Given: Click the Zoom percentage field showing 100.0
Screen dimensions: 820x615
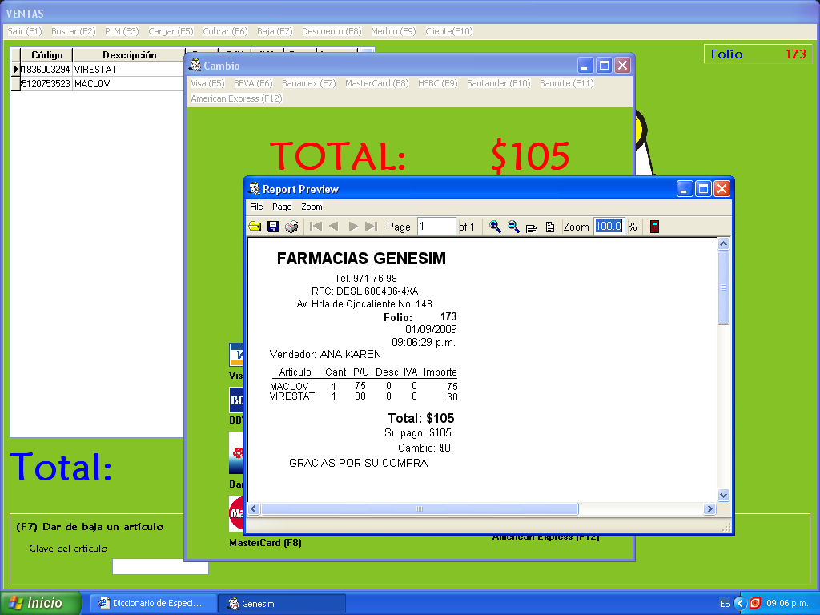Looking at the screenshot, I should tap(608, 227).
